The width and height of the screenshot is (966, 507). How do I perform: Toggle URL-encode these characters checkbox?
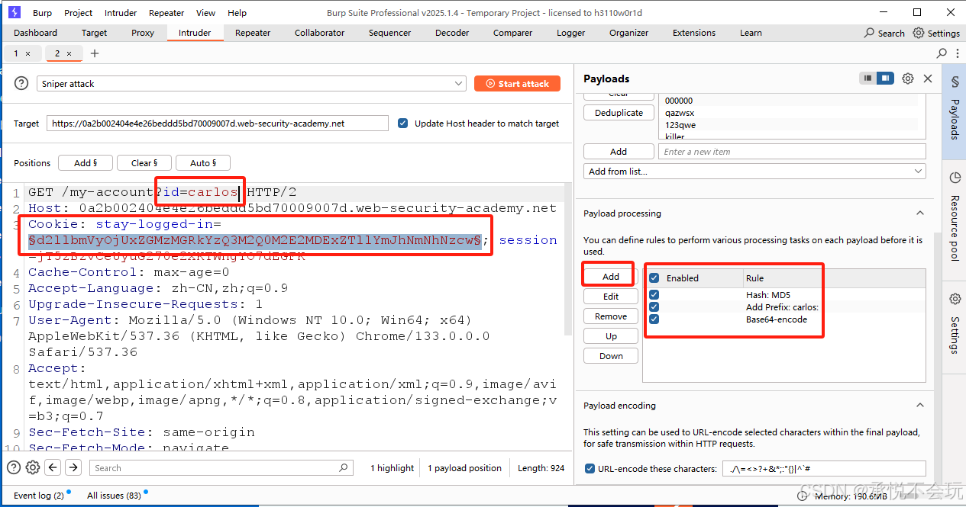pos(590,469)
